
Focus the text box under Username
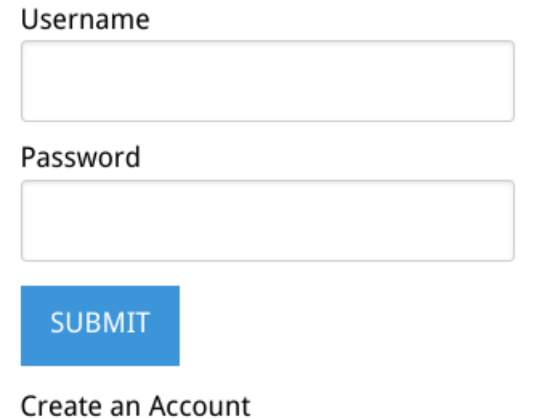(267, 81)
